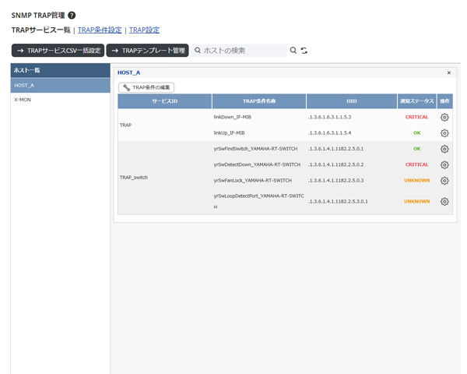Select HOST_A in the host list
The image size is (467, 374).
coord(61,85)
